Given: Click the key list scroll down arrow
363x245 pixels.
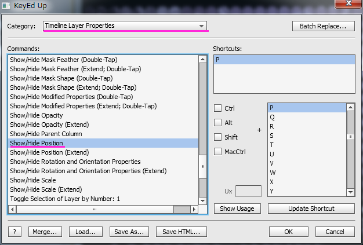Looking at the screenshot, I should tap(350, 192).
